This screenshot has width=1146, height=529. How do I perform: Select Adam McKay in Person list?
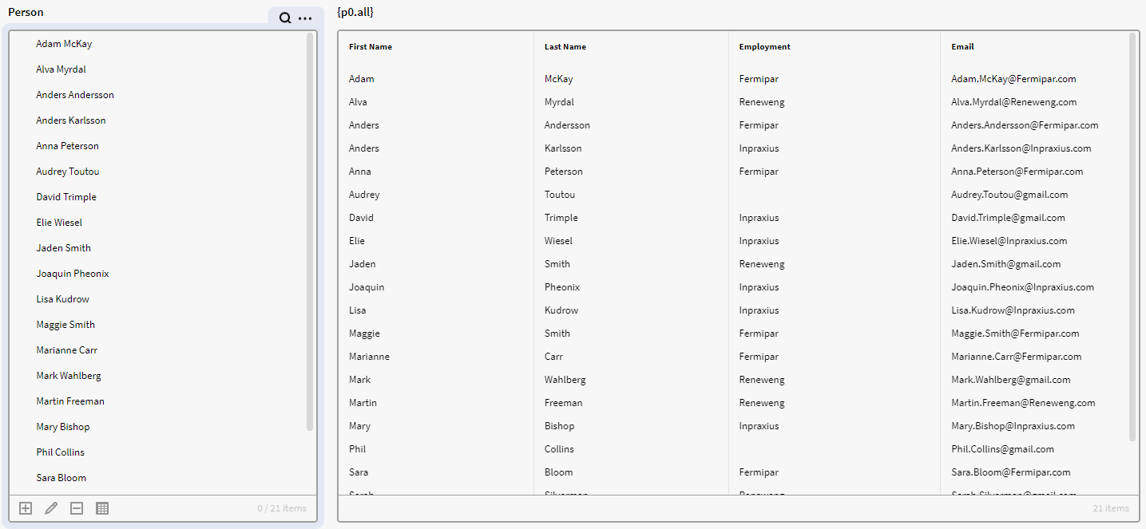point(64,44)
